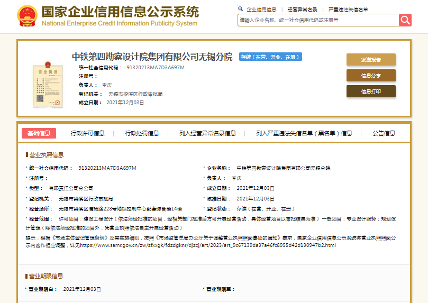Open the 行政许可信息 tab

pyautogui.click(x=88, y=133)
